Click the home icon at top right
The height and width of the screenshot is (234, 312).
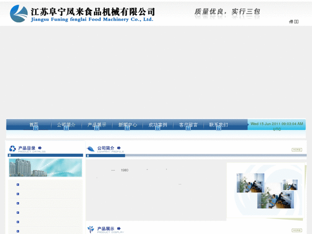click(x=291, y=21)
